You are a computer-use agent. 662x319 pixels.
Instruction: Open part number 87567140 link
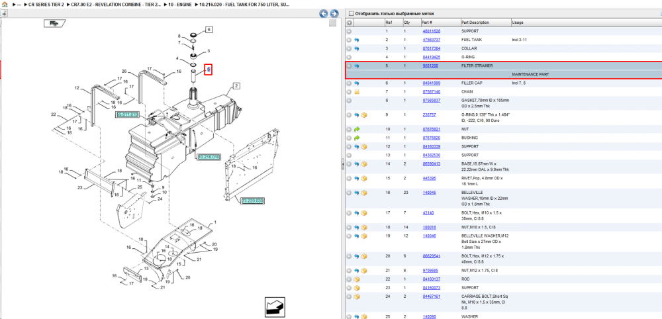click(432, 91)
